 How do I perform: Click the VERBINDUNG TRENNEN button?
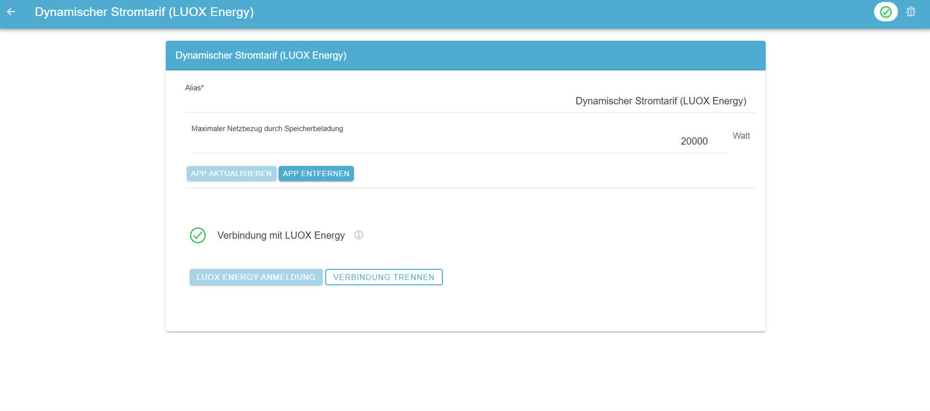[x=384, y=277]
